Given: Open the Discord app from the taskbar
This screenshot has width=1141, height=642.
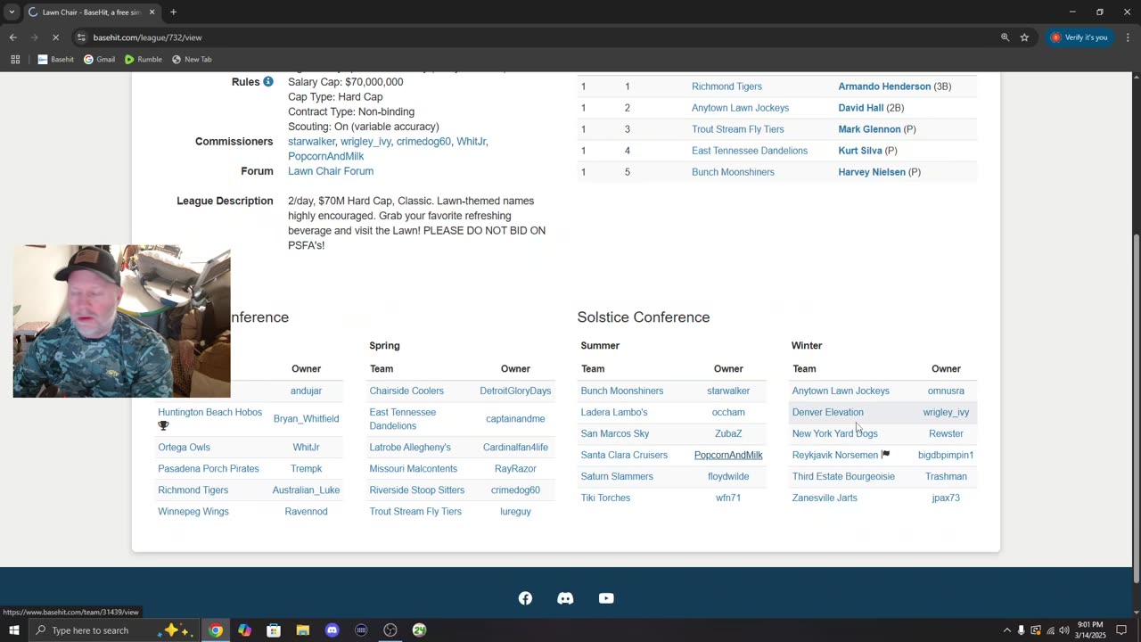Looking at the screenshot, I should click(x=332, y=630).
